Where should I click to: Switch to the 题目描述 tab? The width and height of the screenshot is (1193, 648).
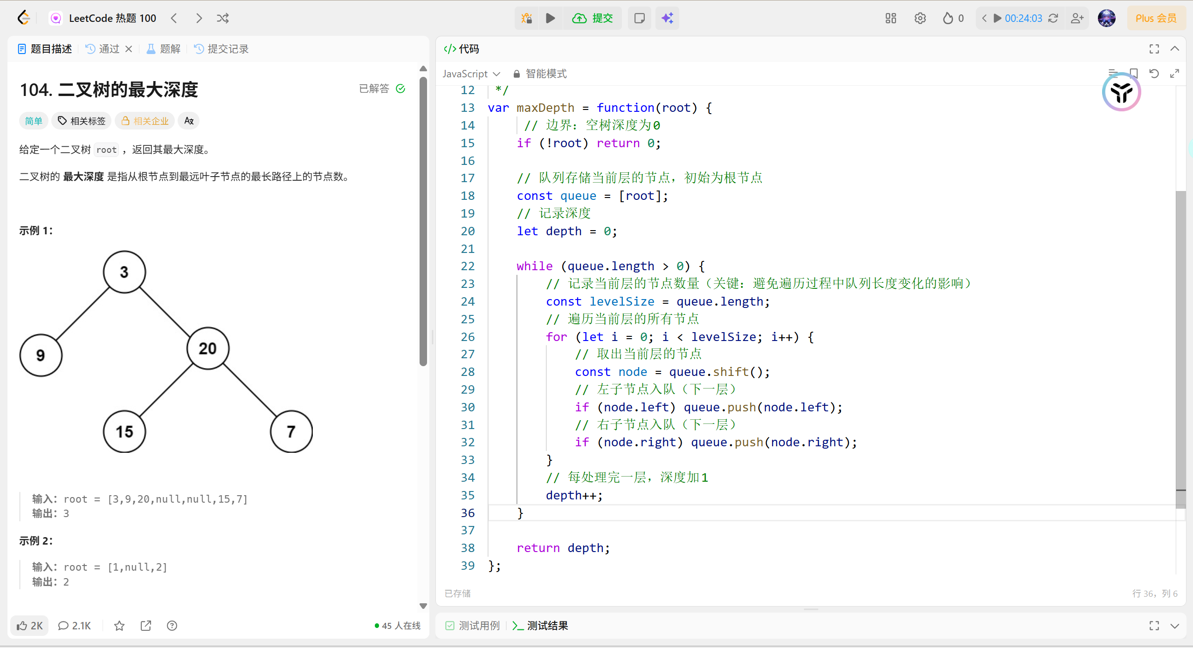click(x=45, y=49)
